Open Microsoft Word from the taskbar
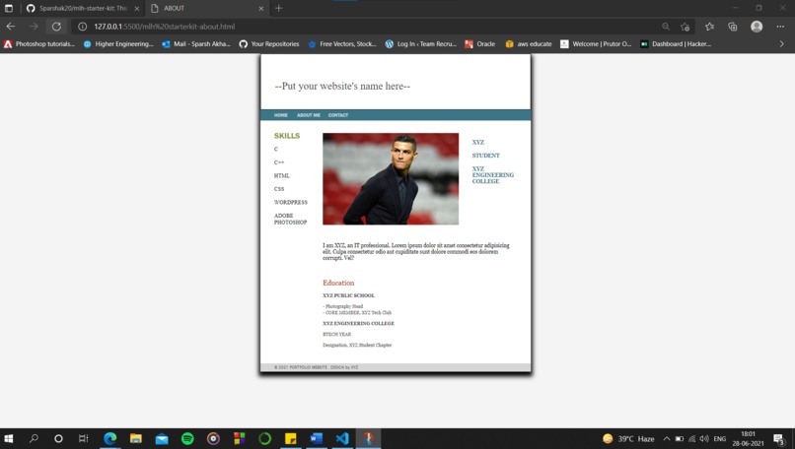This screenshot has width=795, height=449. pyautogui.click(x=317, y=438)
